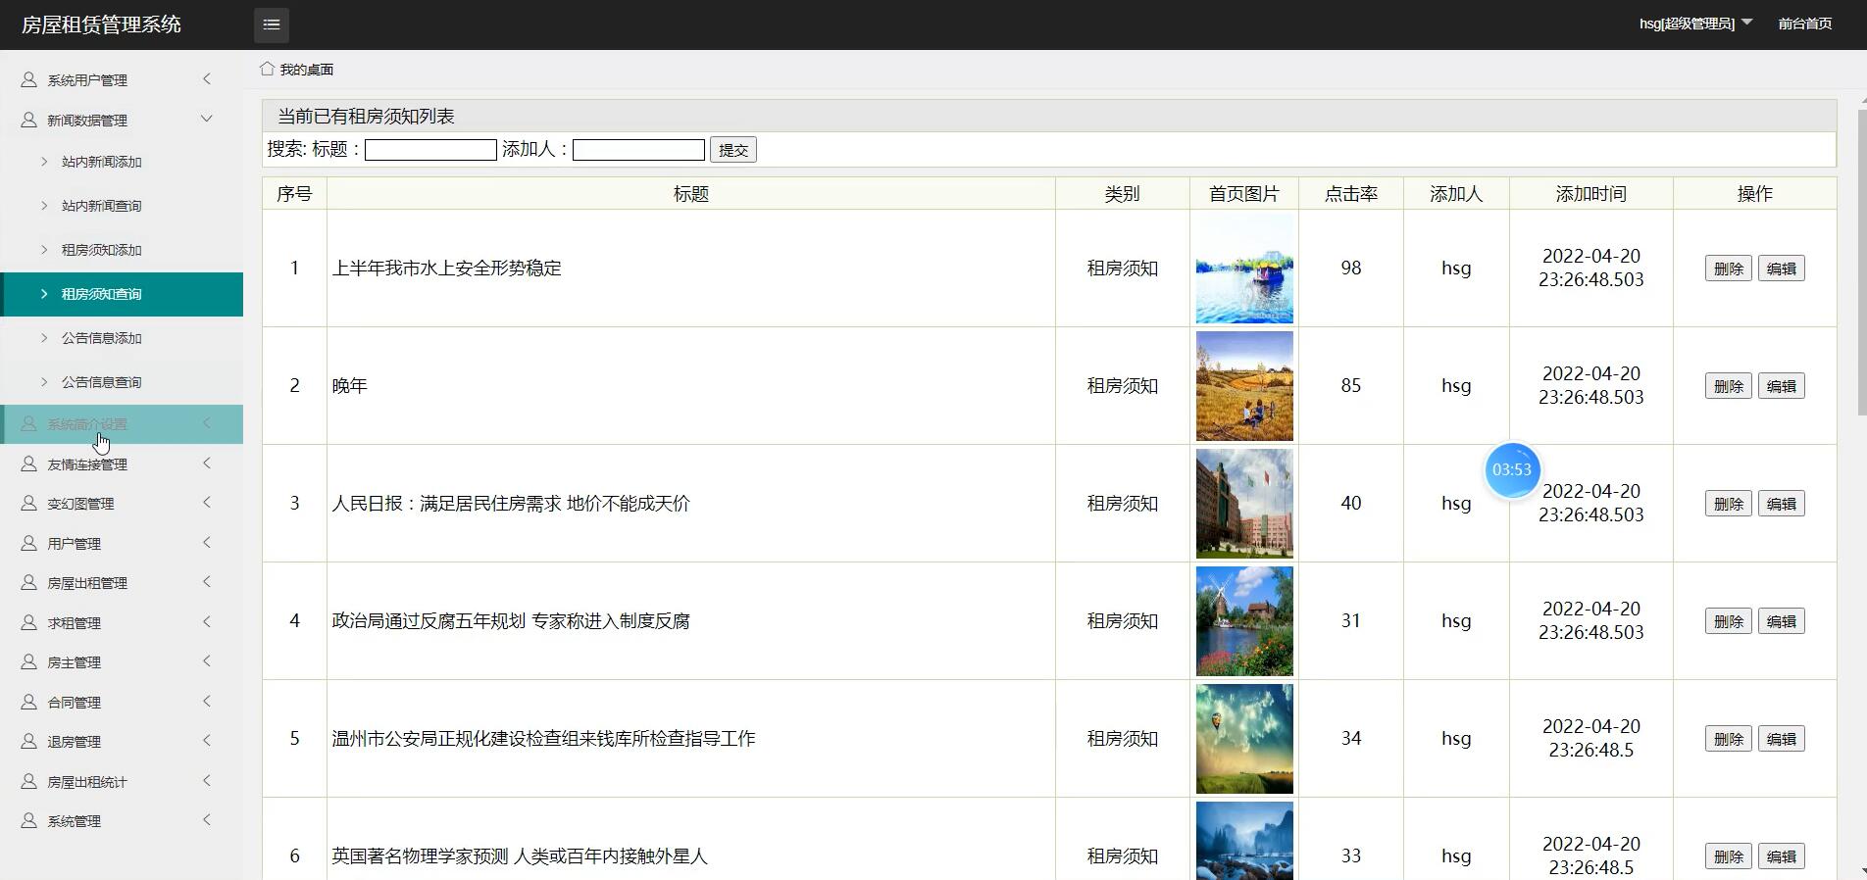Image resolution: width=1867 pixels, height=880 pixels.
Task: Click the 添加时间 column header
Action: [x=1590, y=194]
